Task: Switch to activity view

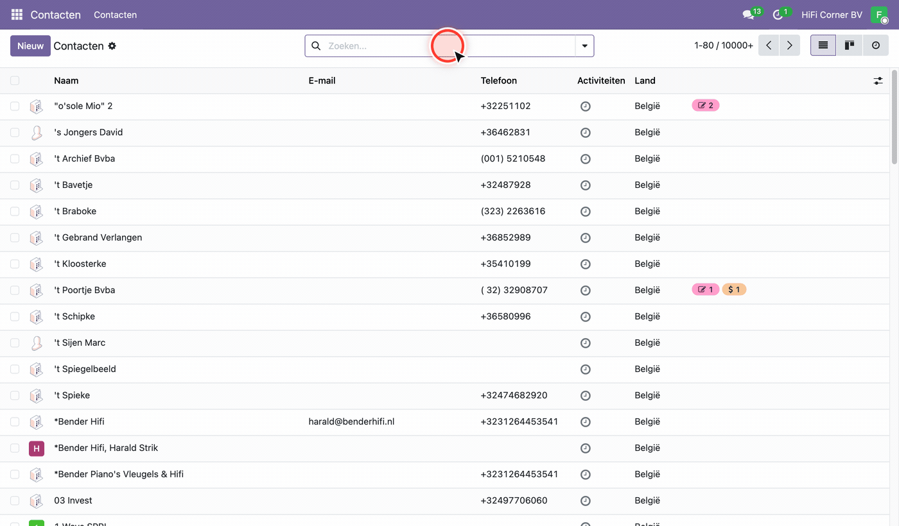Action: [876, 46]
